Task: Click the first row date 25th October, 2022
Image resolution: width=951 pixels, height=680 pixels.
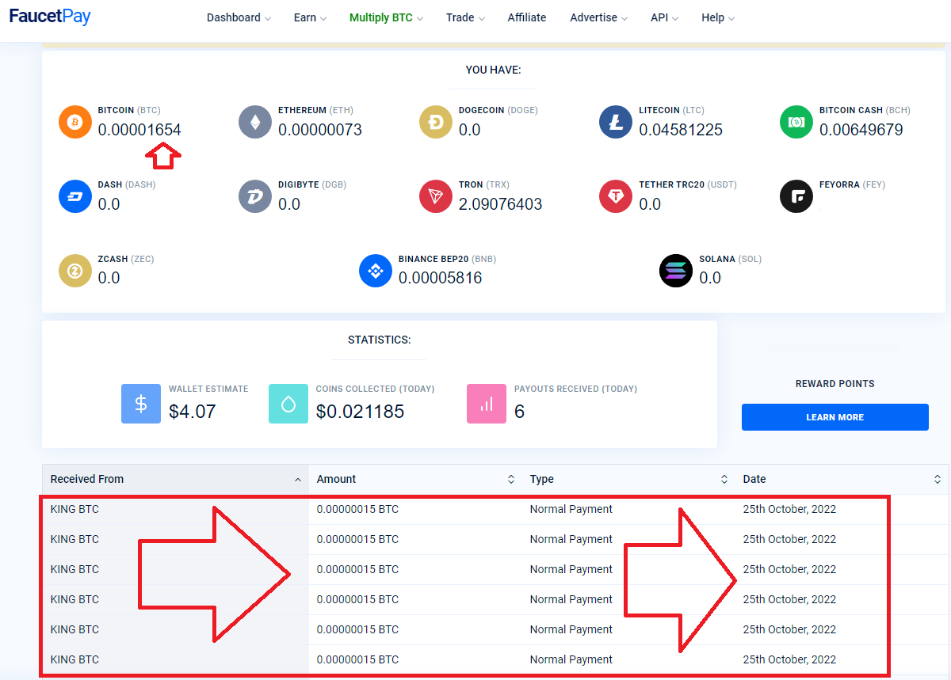Action: (789, 509)
